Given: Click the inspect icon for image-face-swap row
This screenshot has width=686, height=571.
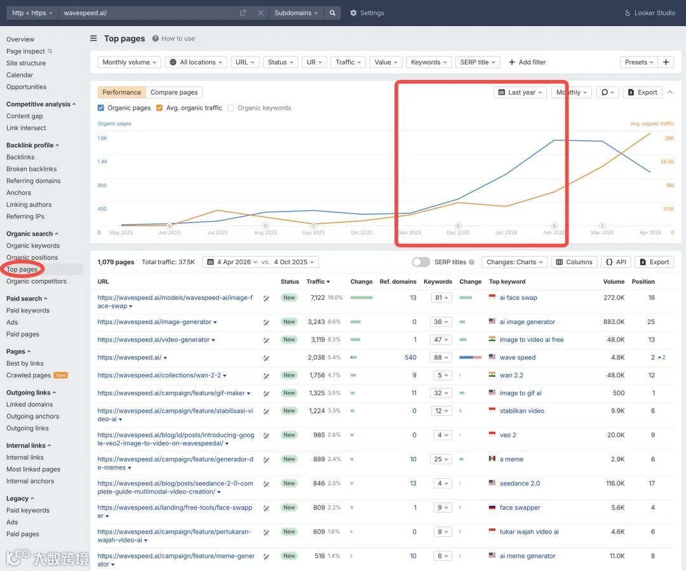Looking at the screenshot, I should pyautogui.click(x=266, y=299).
